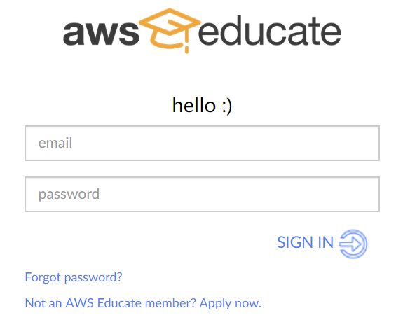Focus the password input field
The height and width of the screenshot is (327, 403).
click(x=202, y=194)
